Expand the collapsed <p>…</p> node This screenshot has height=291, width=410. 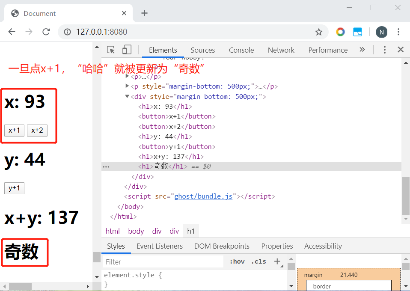click(x=128, y=76)
